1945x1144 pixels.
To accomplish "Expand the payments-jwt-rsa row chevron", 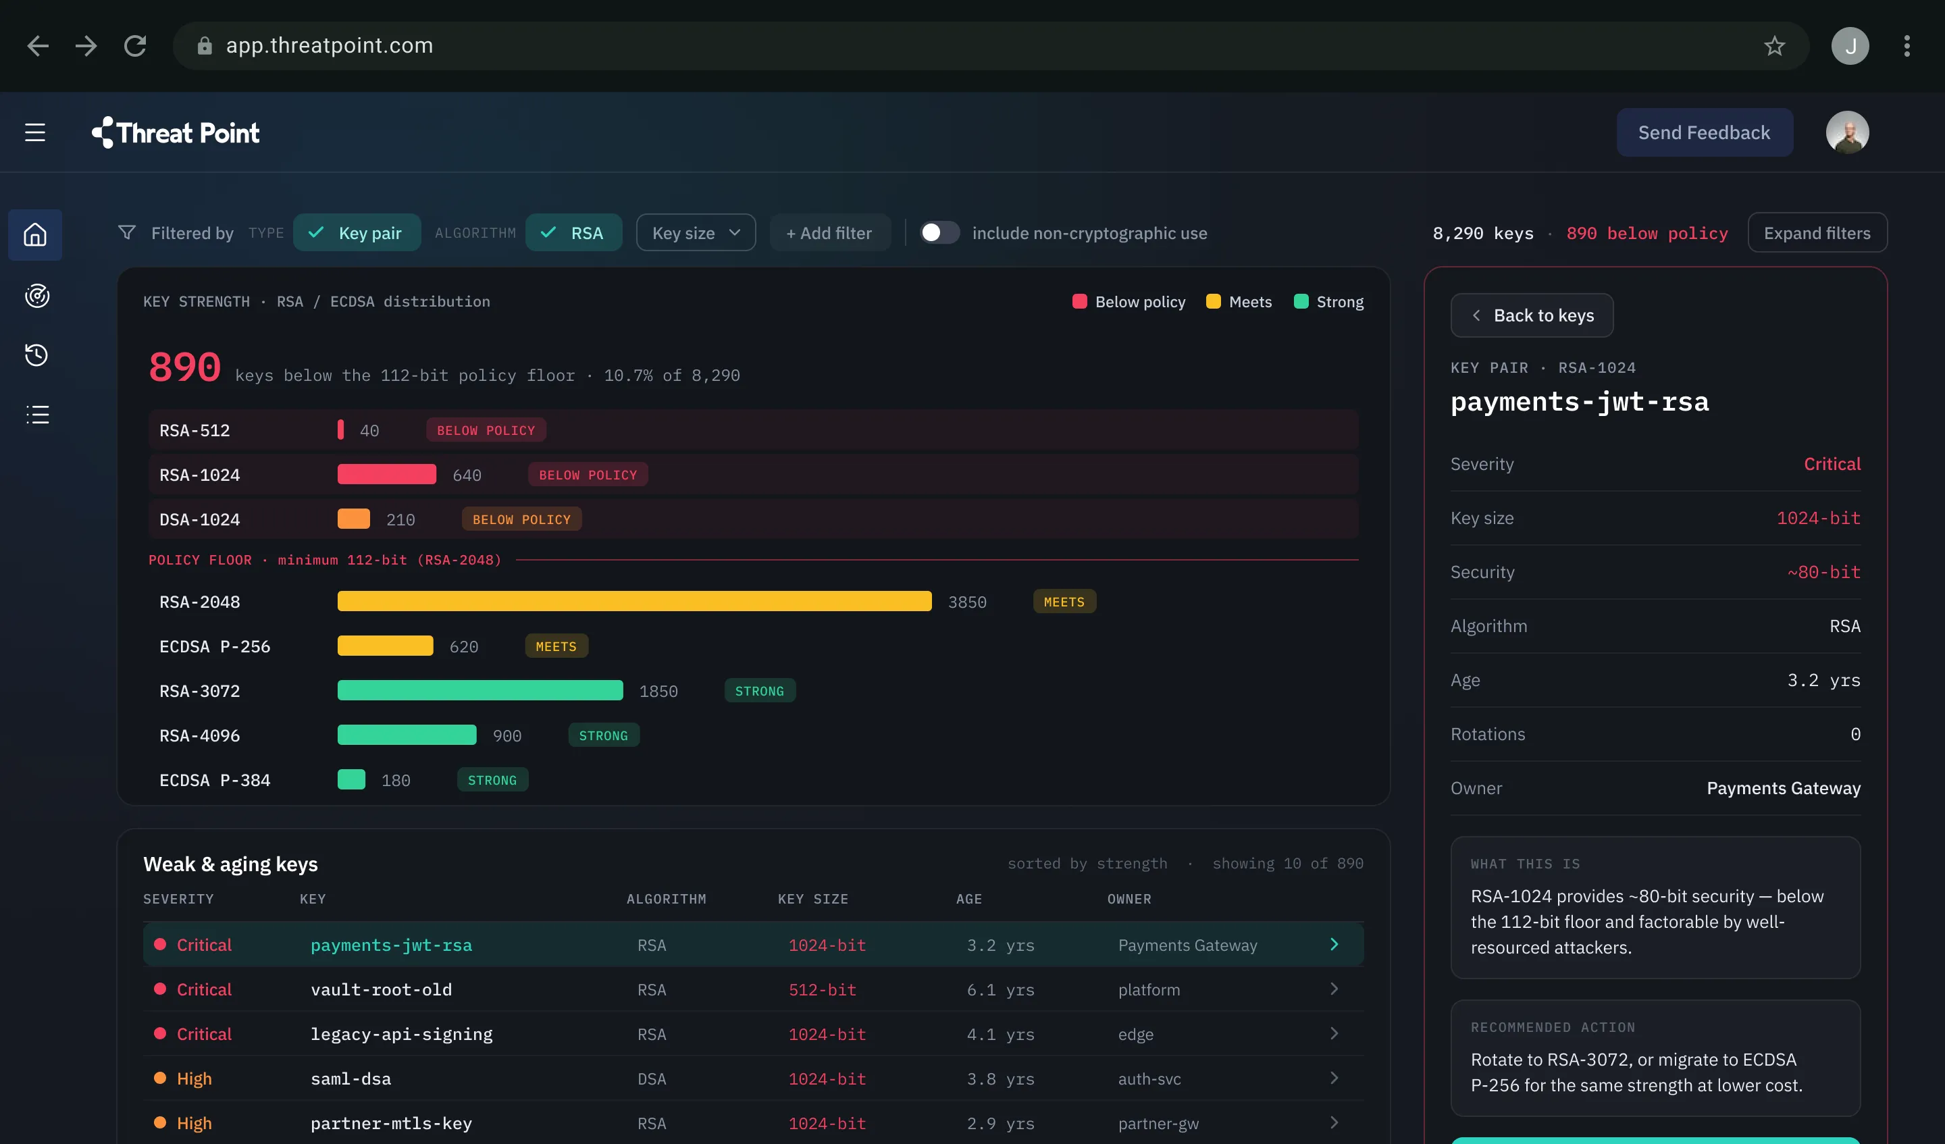I will click(1334, 944).
